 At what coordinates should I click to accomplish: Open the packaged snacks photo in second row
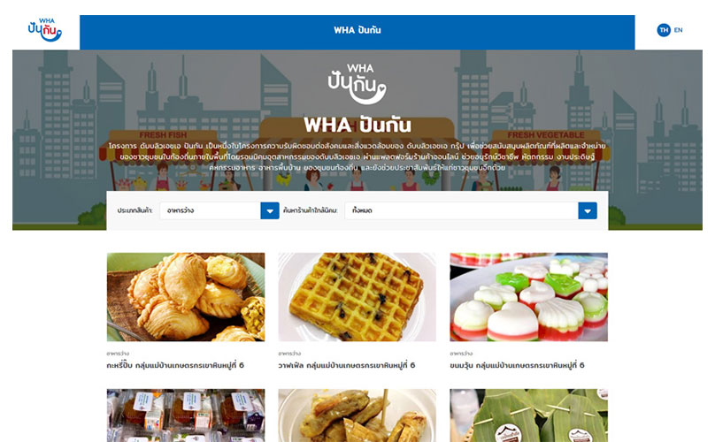click(x=186, y=415)
